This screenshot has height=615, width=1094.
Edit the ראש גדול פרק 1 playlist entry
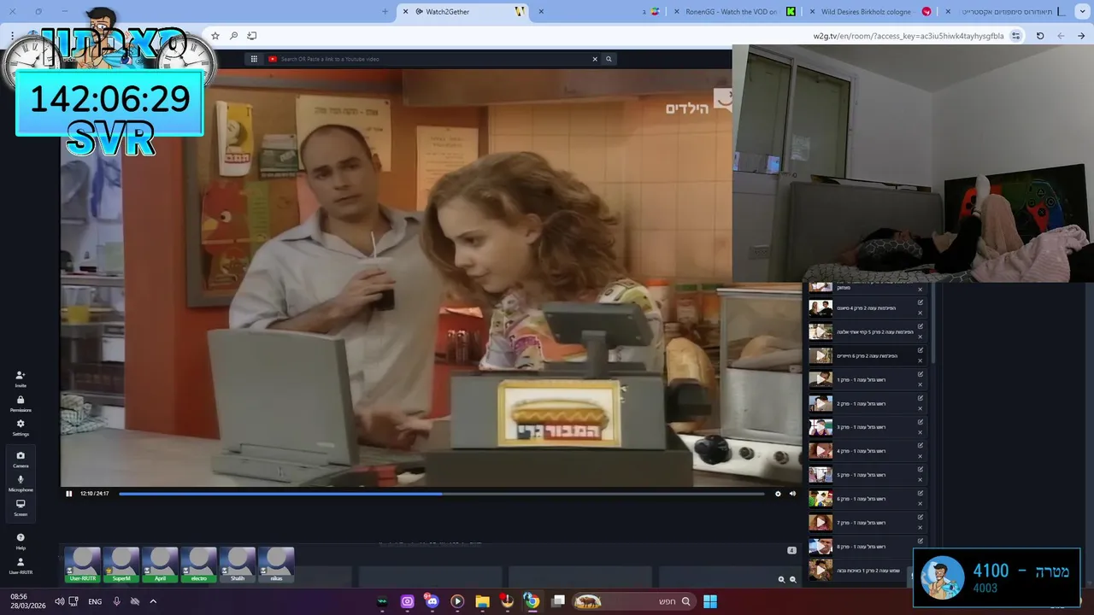920,374
